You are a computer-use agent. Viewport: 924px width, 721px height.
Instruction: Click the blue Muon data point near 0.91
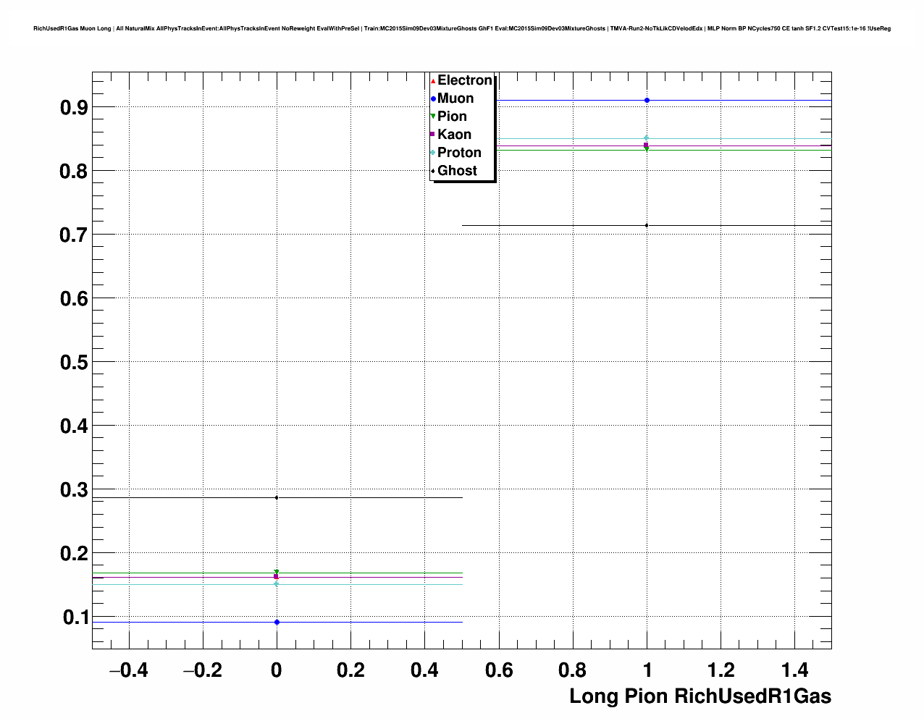(647, 100)
